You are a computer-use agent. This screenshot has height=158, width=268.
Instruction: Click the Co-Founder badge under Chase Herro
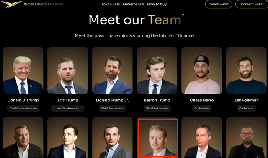pyautogui.click(x=202, y=108)
